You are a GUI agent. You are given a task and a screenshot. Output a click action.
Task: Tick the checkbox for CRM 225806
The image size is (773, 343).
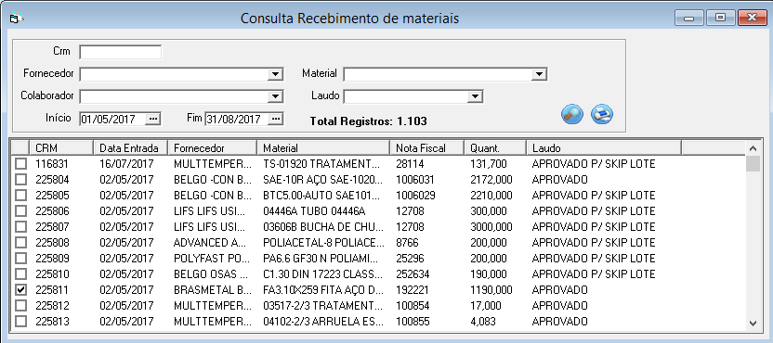click(20, 211)
